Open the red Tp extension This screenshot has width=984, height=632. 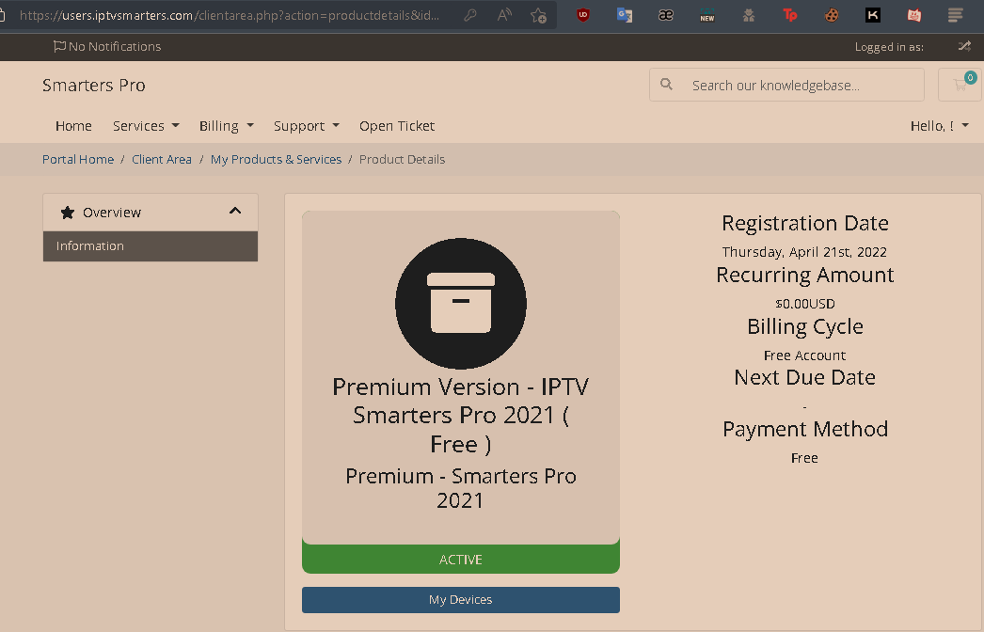click(790, 15)
